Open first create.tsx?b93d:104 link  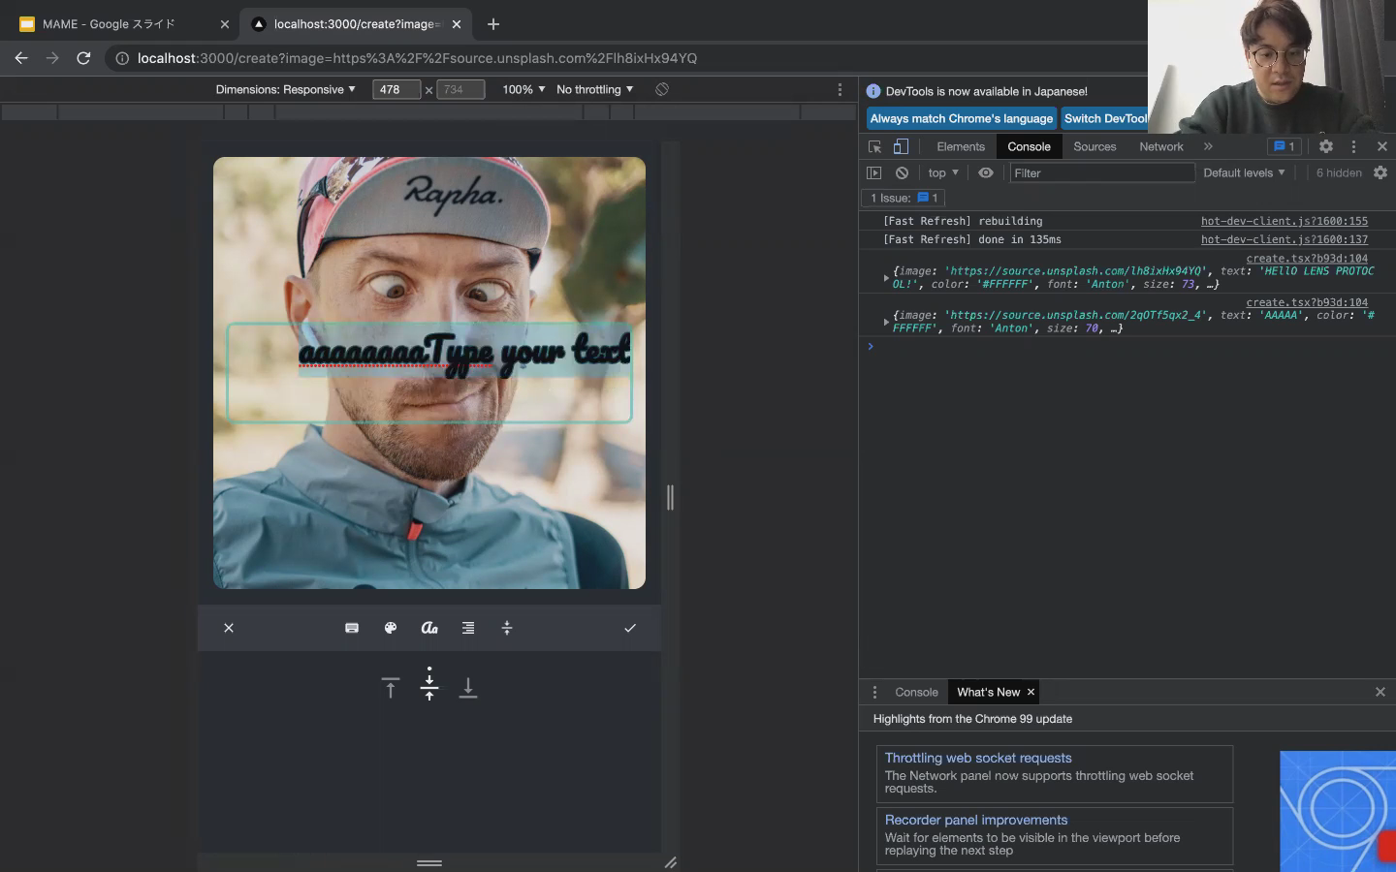coord(1307,259)
